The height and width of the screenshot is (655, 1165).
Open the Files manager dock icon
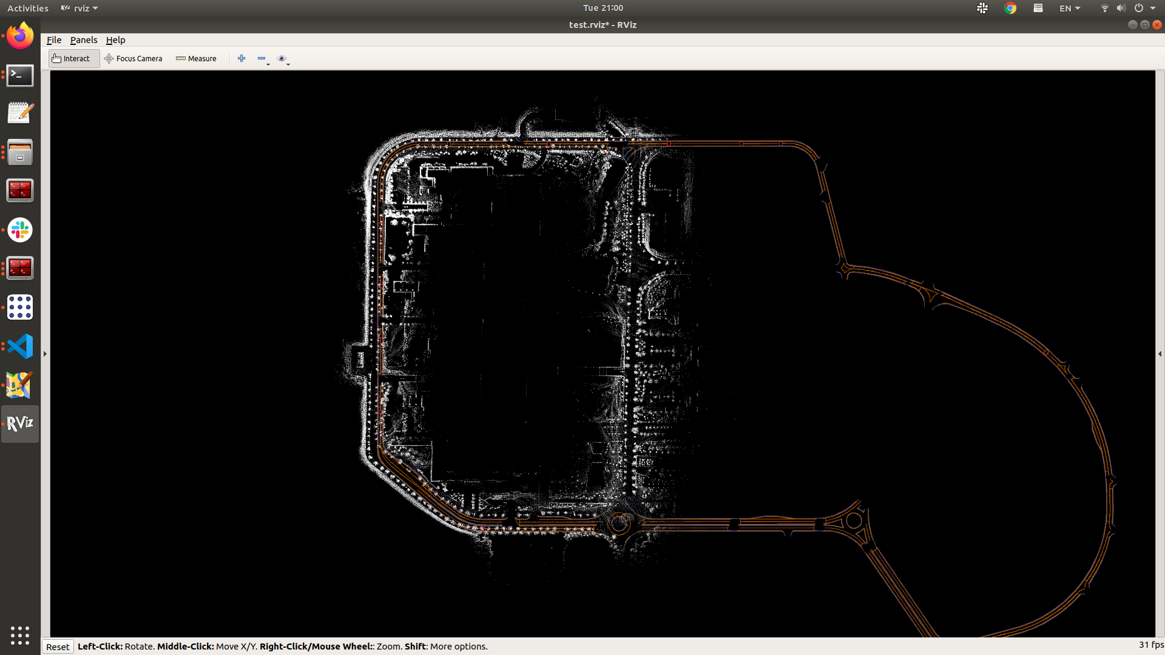pos(20,152)
